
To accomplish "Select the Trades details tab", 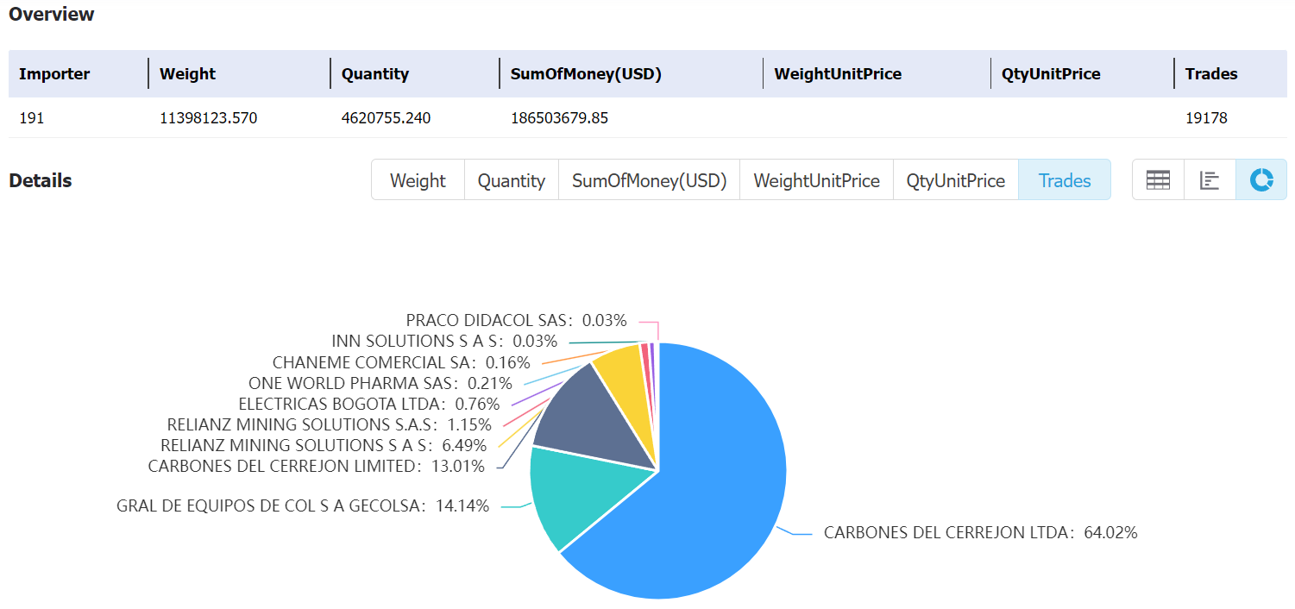I will (1065, 180).
